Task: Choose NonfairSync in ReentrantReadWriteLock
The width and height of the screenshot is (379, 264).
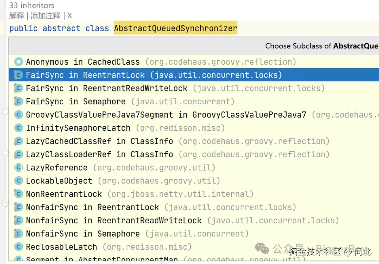Action: [x=194, y=220]
